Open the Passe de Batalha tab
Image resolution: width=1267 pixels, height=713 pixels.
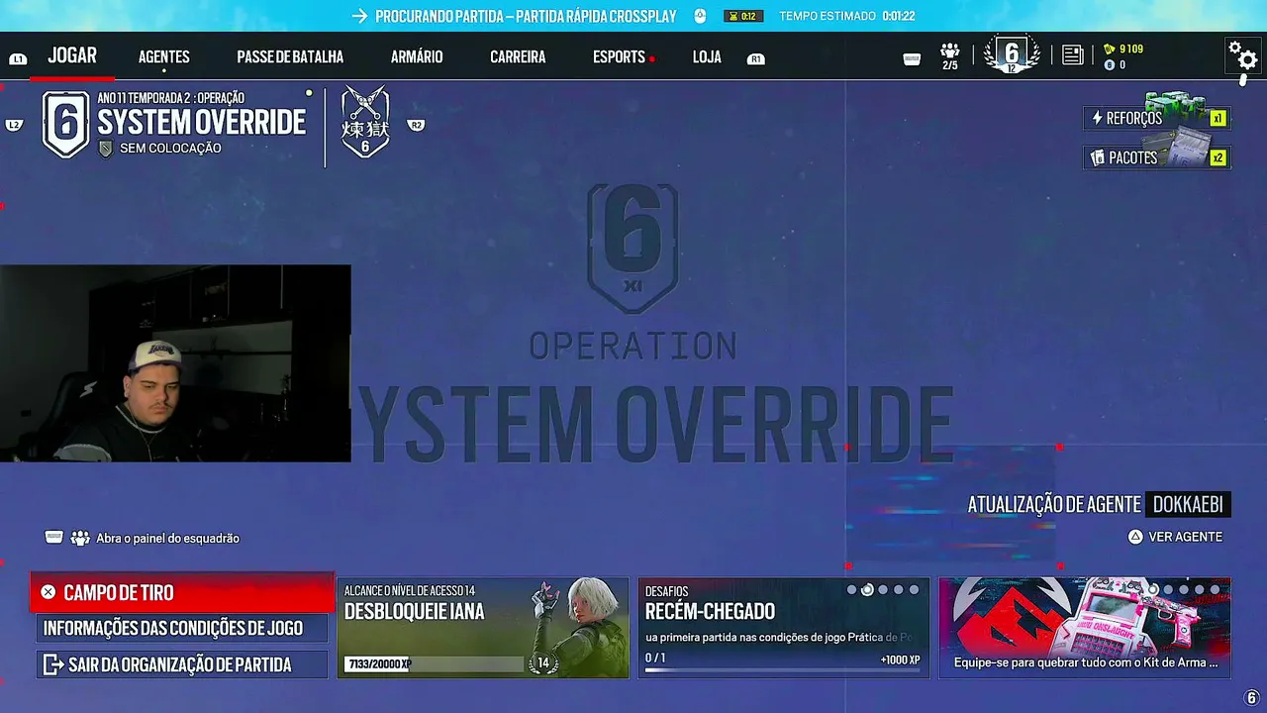click(290, 57)
